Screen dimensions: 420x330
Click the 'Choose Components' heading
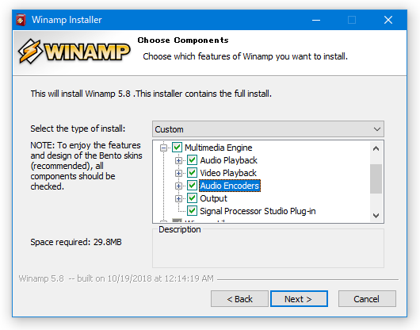pos(183,40)
